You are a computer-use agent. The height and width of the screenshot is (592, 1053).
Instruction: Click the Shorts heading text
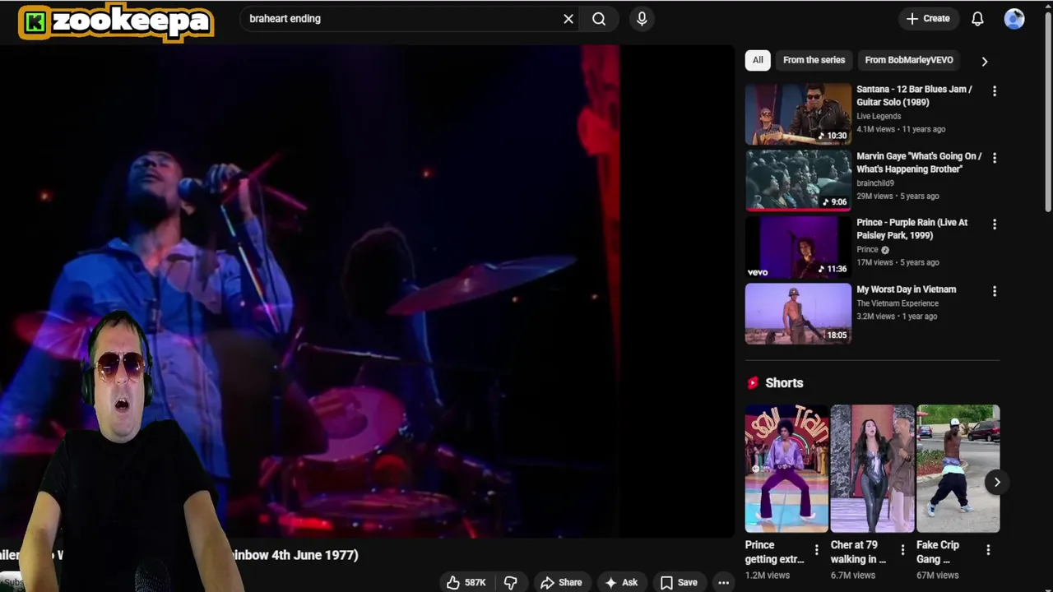(784, 383)
